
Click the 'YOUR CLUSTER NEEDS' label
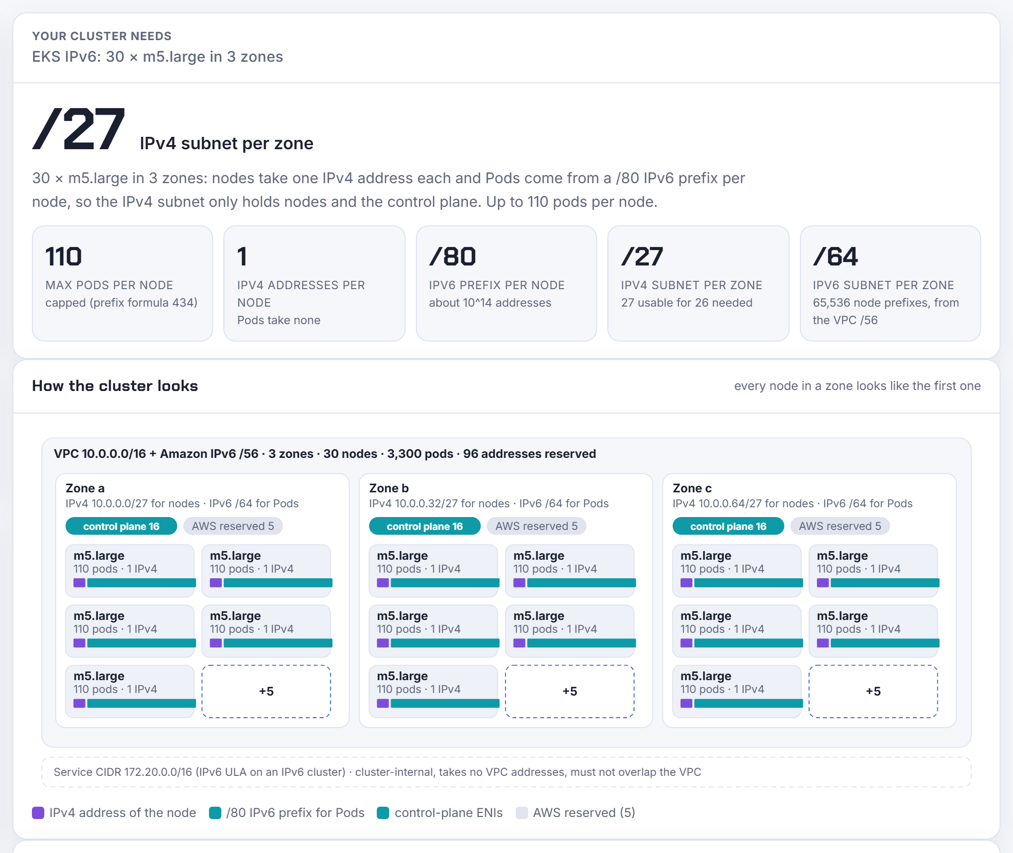coord(102,36)
